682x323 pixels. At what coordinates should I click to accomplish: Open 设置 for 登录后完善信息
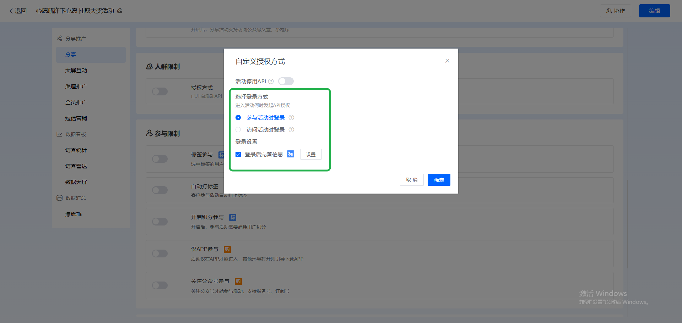pyautogui.click(x=311, y=154)
